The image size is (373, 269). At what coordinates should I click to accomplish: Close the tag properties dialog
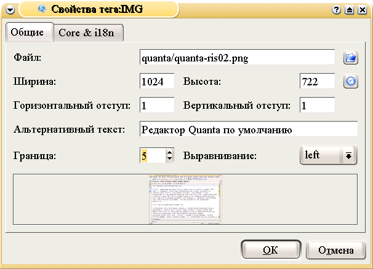(361, 10)
